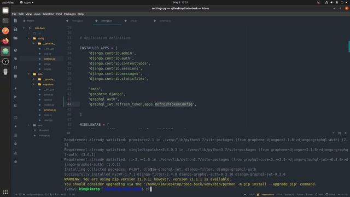Open OBS Studio from the Ubuntu dock
The image size is (350, 197).
tap(5, 61)
